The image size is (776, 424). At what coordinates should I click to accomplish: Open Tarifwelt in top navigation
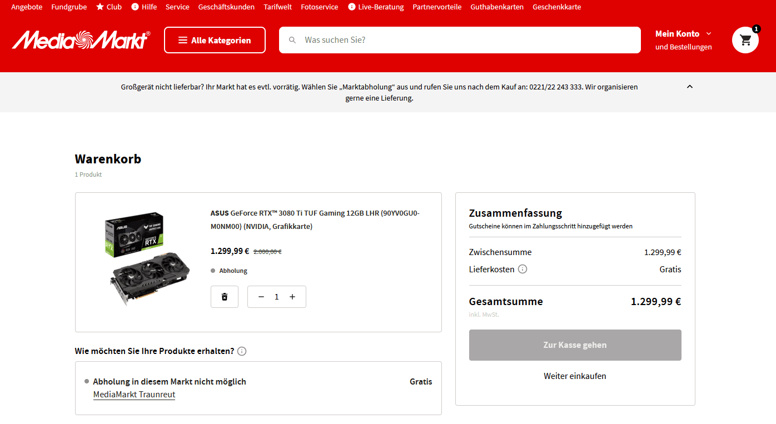277,7
